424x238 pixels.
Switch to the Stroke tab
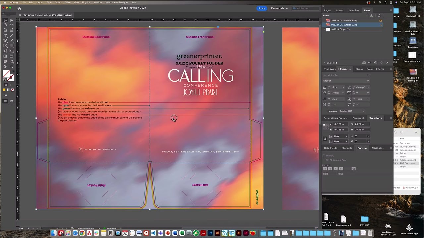pyautogui.click(x=359, y=69)
